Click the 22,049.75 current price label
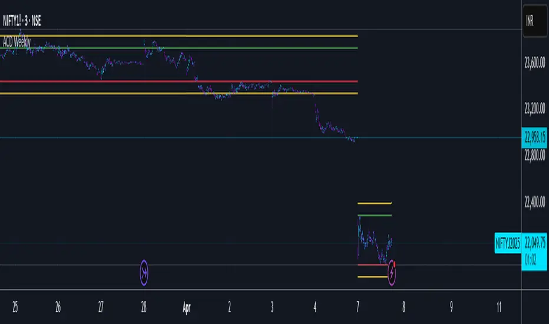Image resolution: width=549 pixels, height=324 pixels. 534,242
